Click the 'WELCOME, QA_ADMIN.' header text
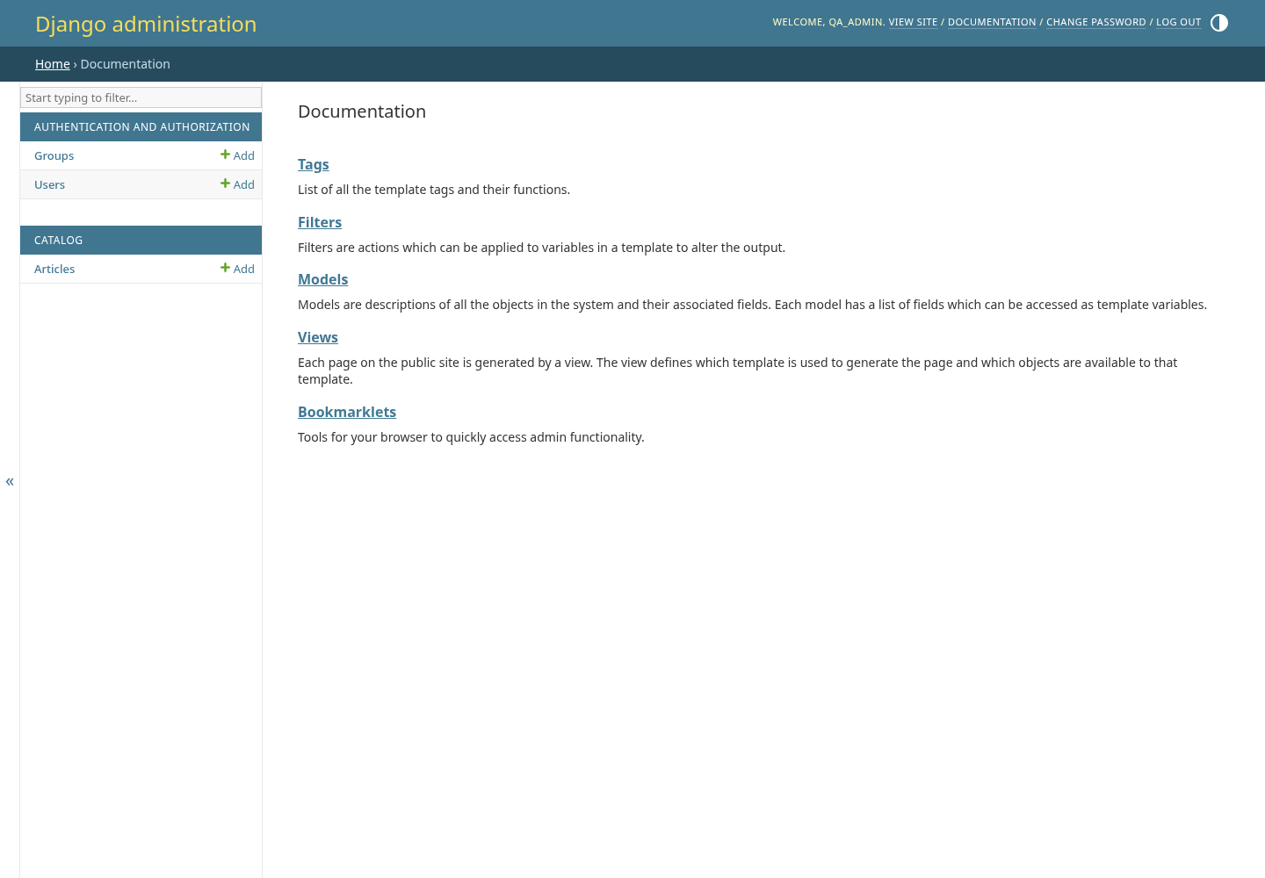This screenshot has width=1265, height=878. pos(828,22)
